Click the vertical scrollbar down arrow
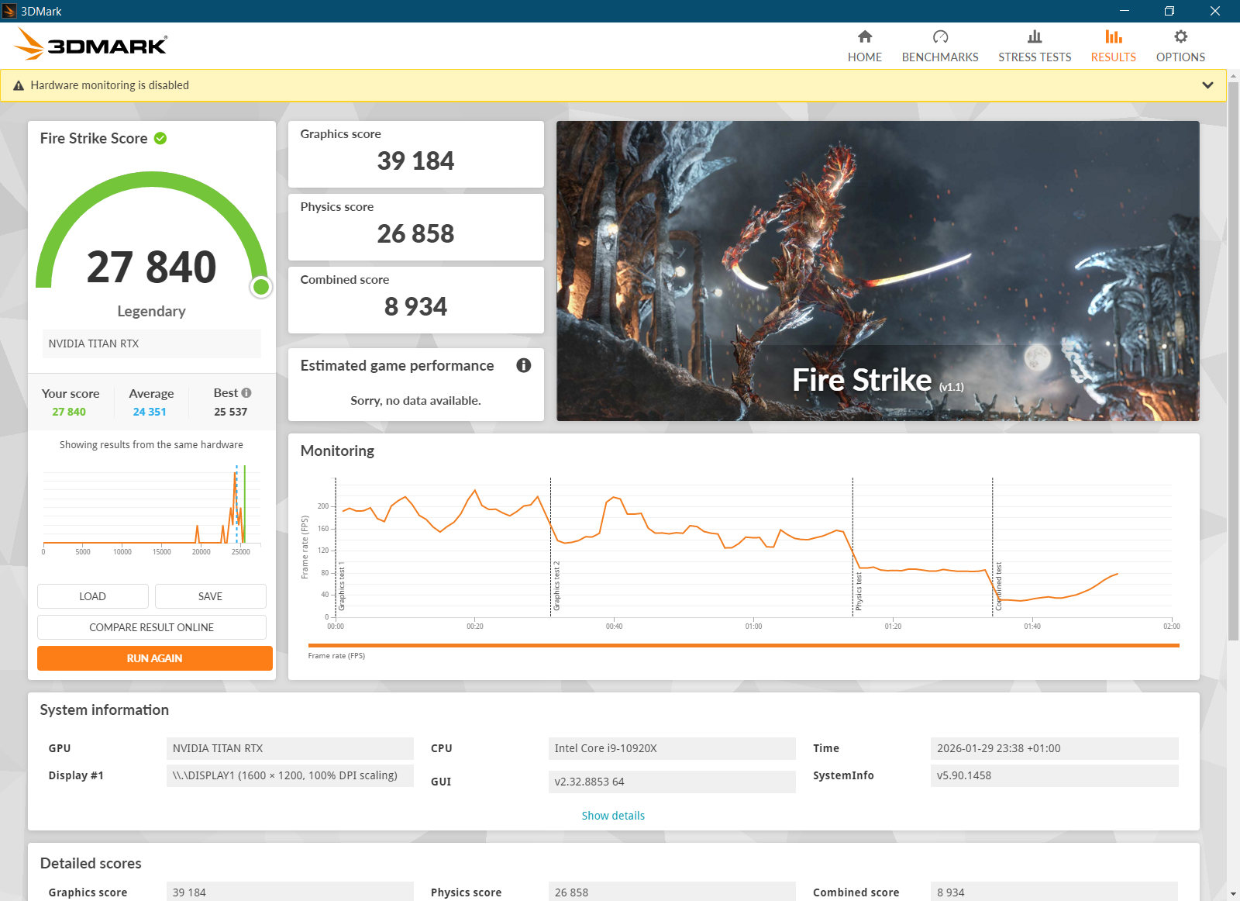The height and width of the screenshot is (901, 1240). click(x=1233, y=894)
